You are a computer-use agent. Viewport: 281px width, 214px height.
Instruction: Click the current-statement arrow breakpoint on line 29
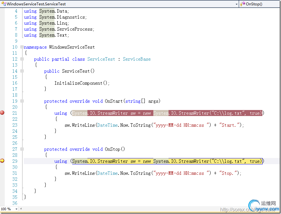point(2,161)
